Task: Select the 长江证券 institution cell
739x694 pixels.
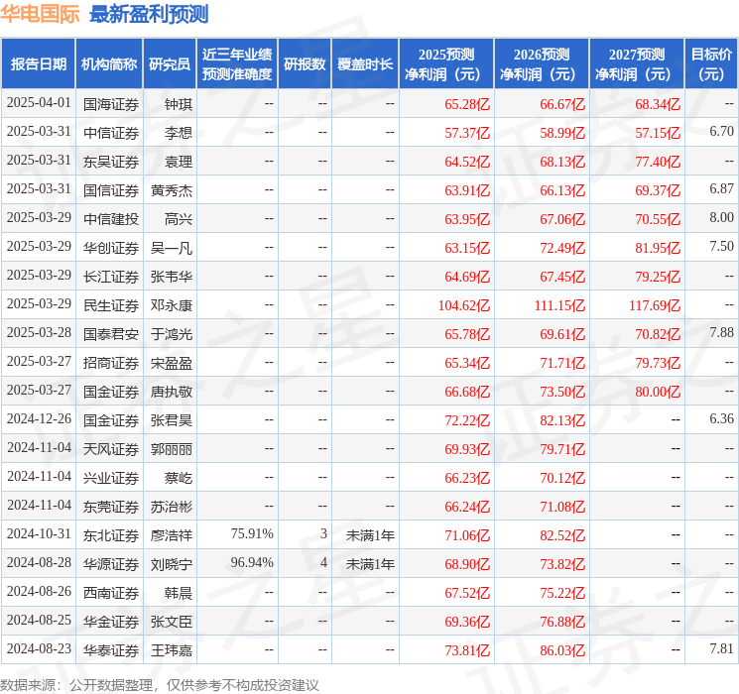Action: coord(111,277)
